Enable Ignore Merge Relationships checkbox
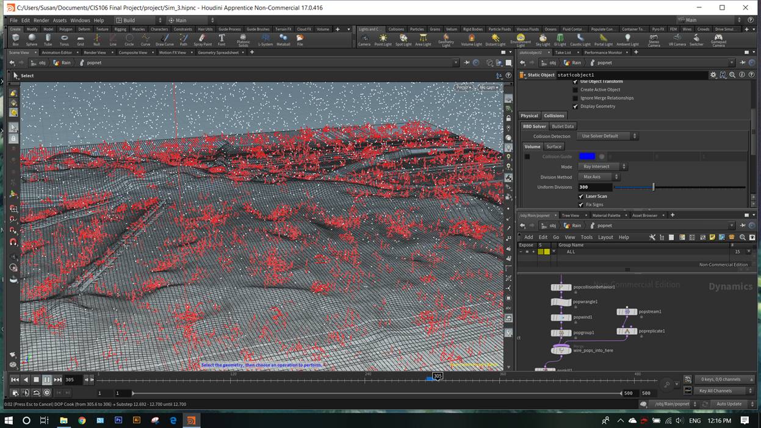The image size is (761, 428). 575,98
